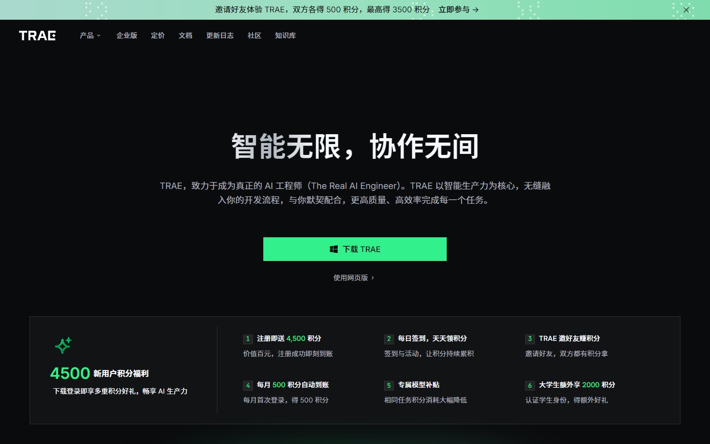Click the TRAE logo

click(x=37, y=36)
